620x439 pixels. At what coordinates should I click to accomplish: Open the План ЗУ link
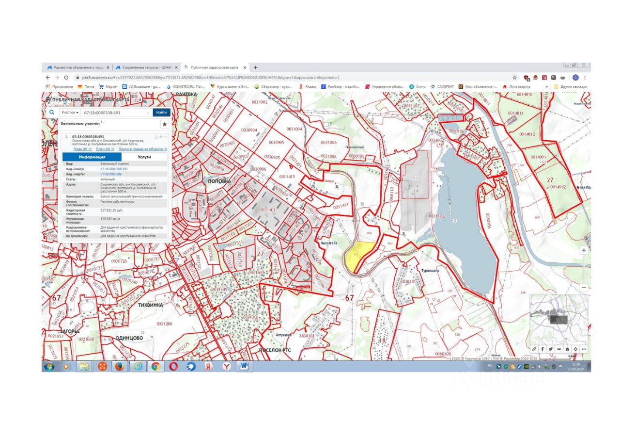click(82, 149)
